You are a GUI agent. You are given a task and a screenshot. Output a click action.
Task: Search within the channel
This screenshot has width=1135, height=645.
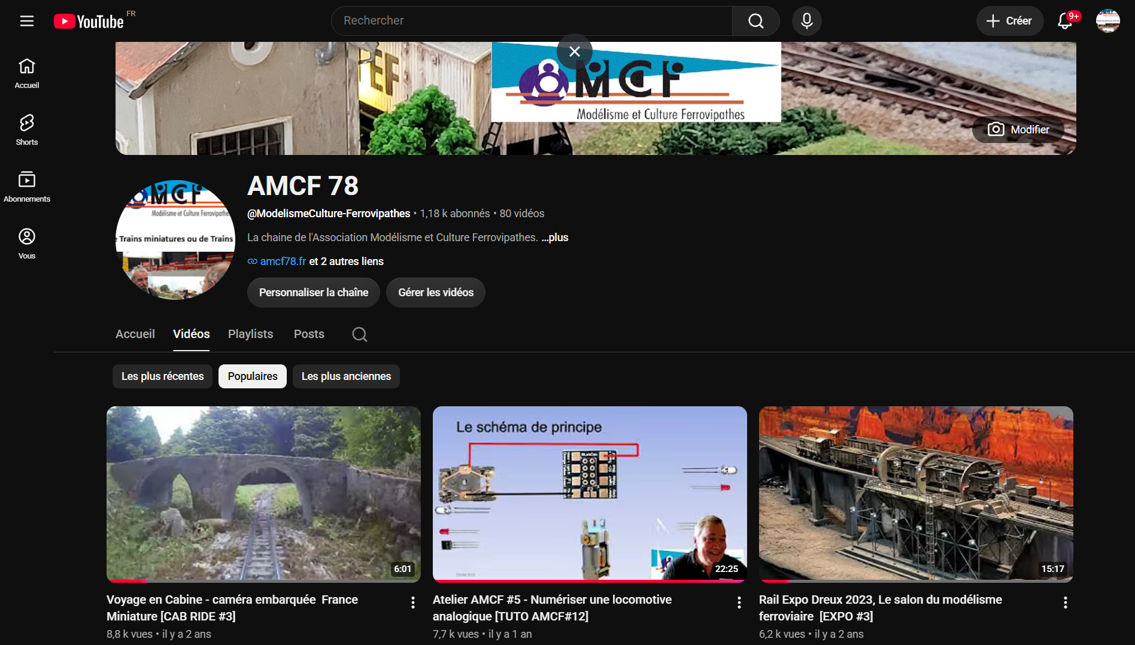pos(360,334)
